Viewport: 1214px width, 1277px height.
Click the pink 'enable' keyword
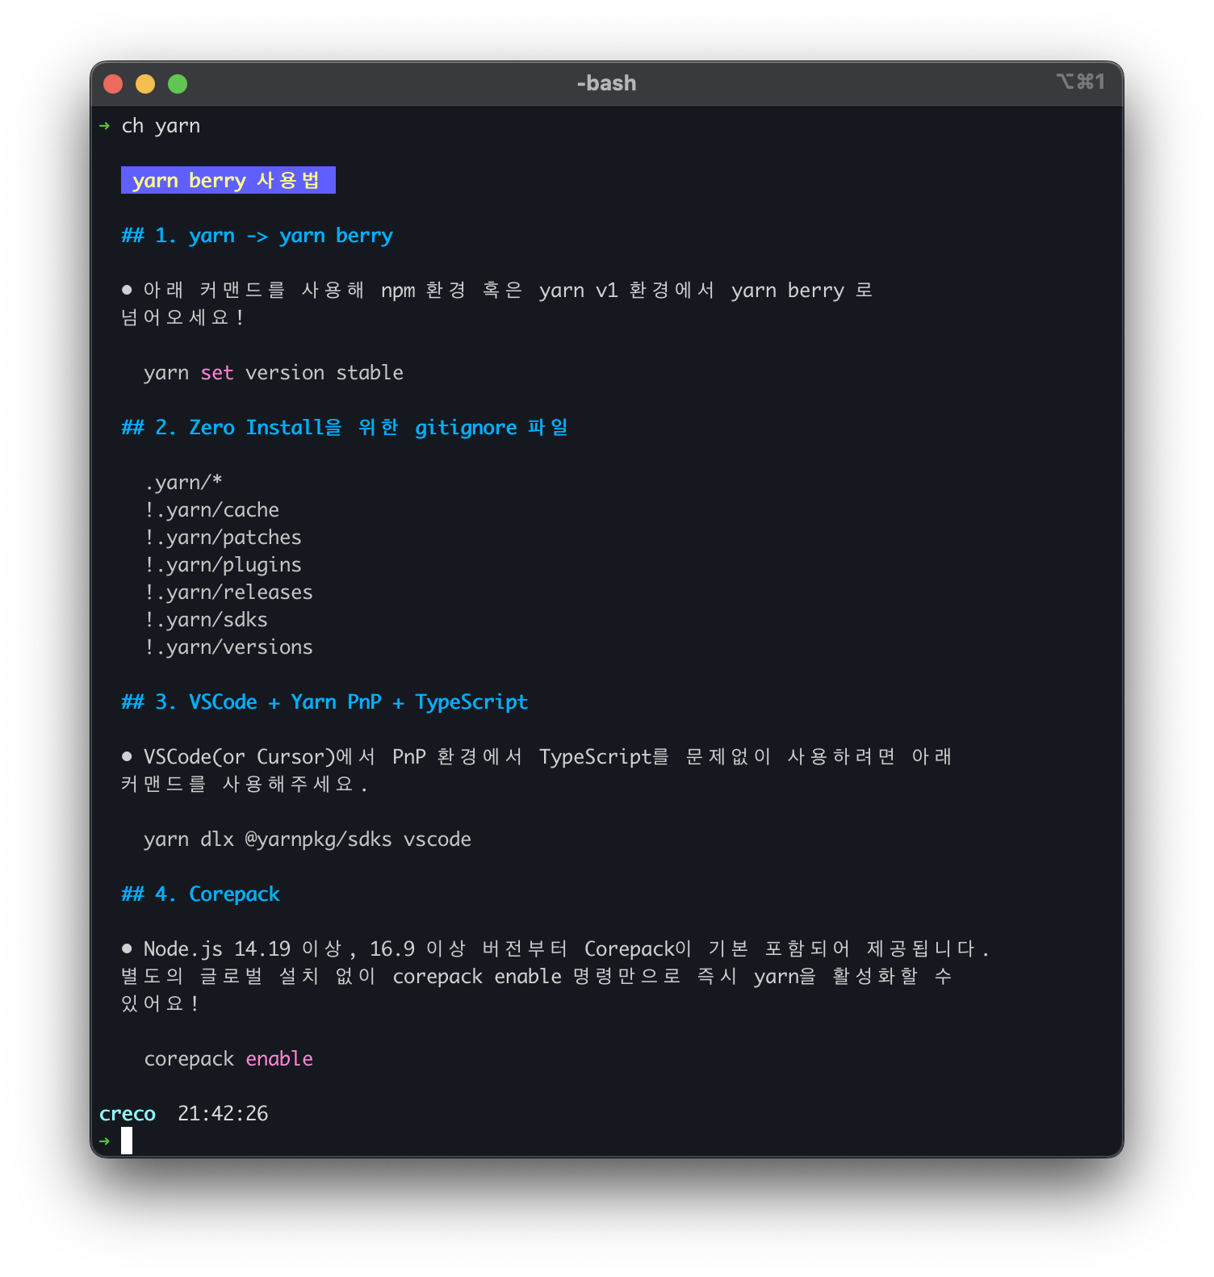[x=279, y=1059]
